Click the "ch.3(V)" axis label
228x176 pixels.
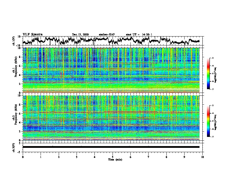click(14, 148)
